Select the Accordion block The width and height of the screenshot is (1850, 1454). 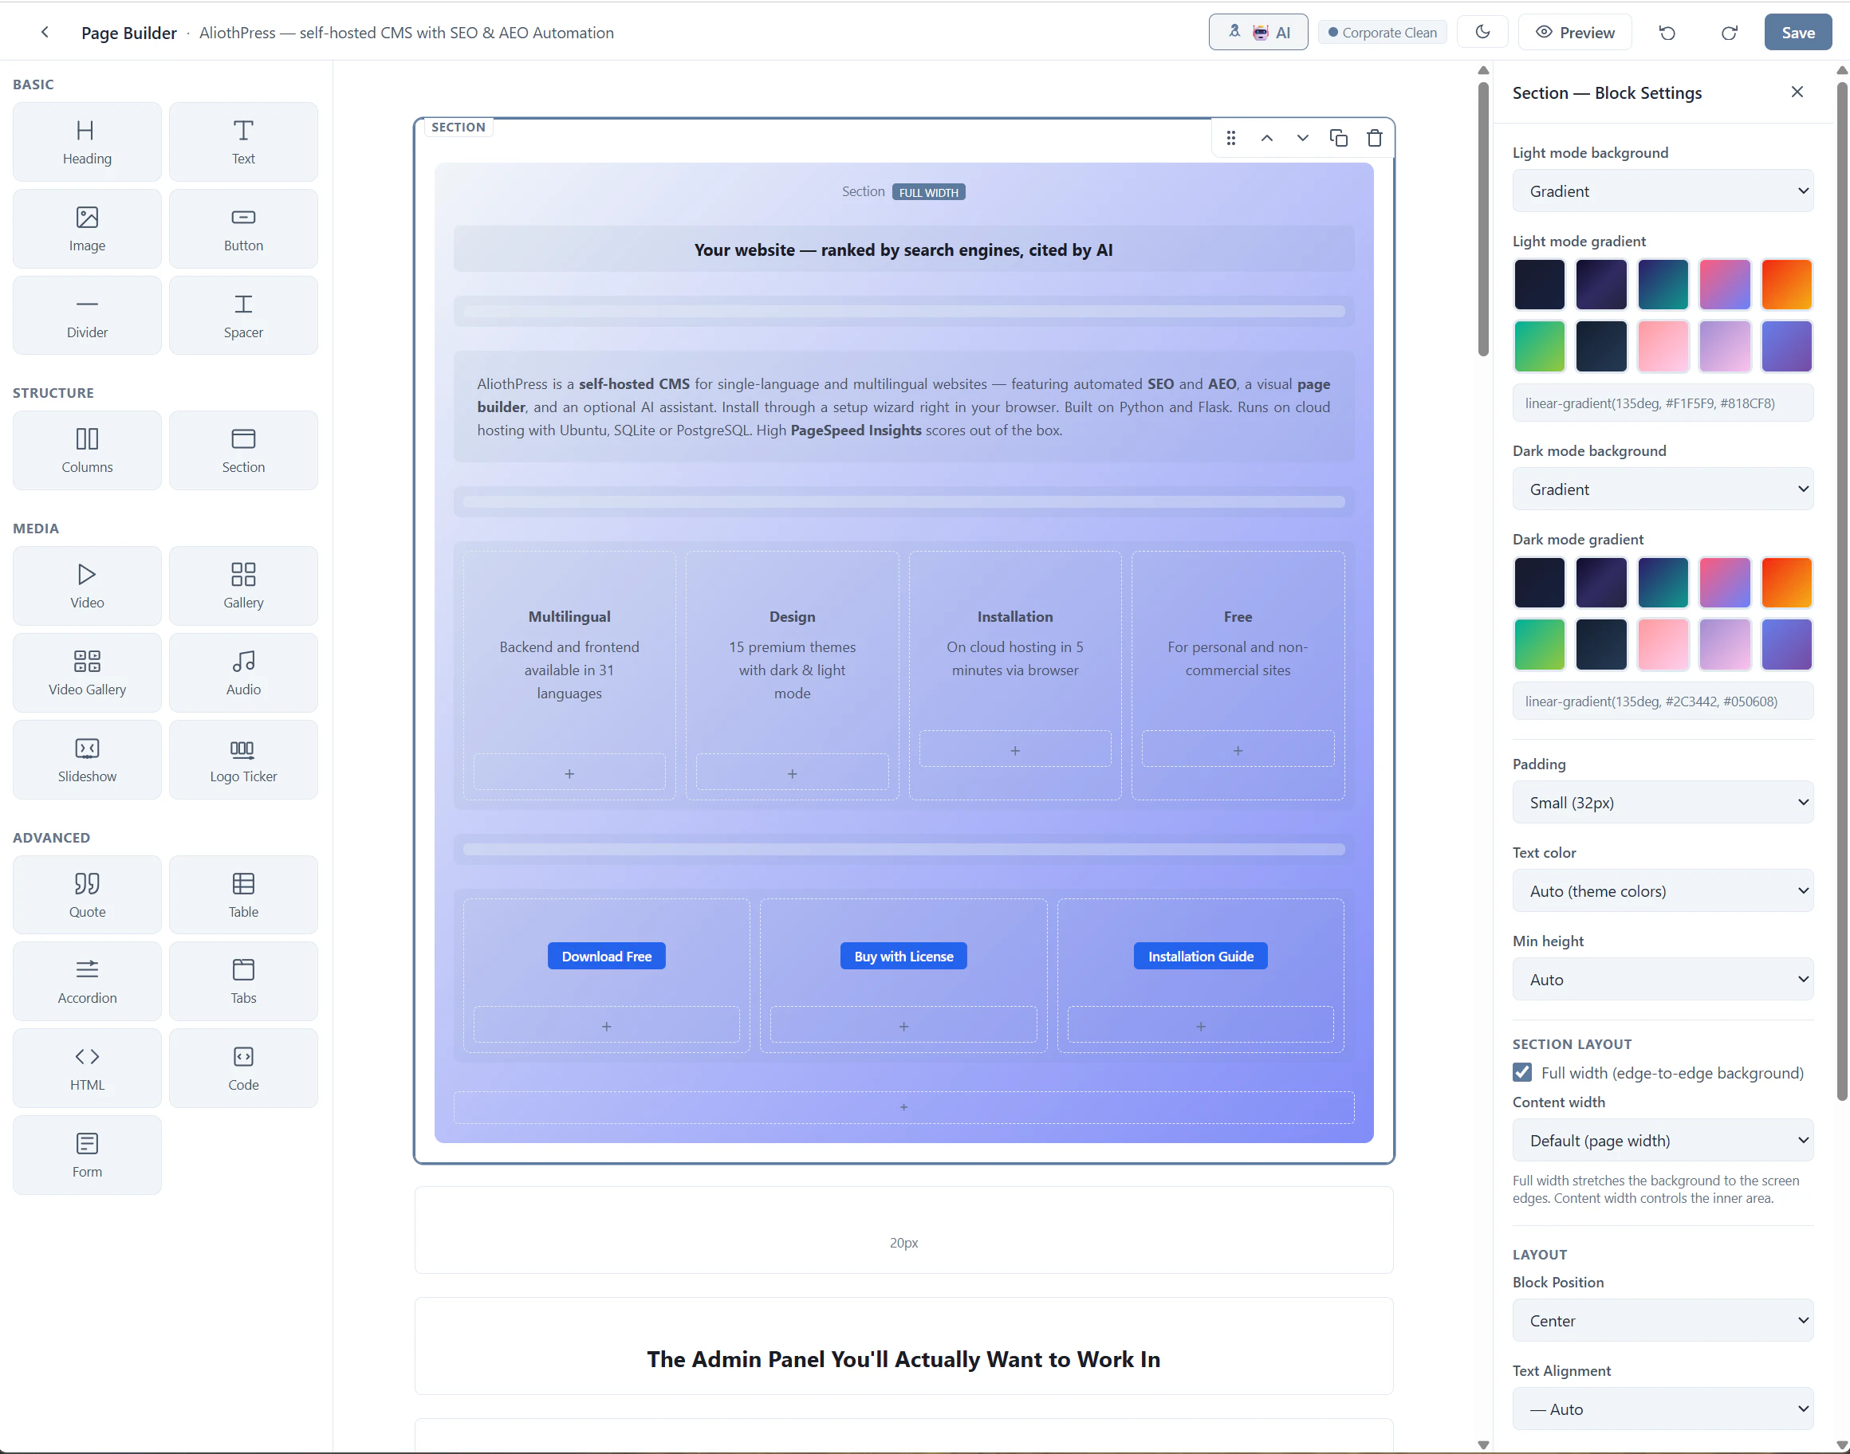point(86,980)
